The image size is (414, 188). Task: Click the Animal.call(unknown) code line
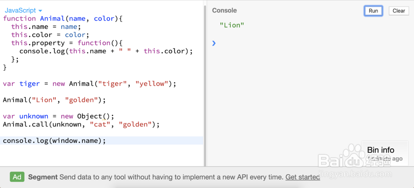point(81,124)
